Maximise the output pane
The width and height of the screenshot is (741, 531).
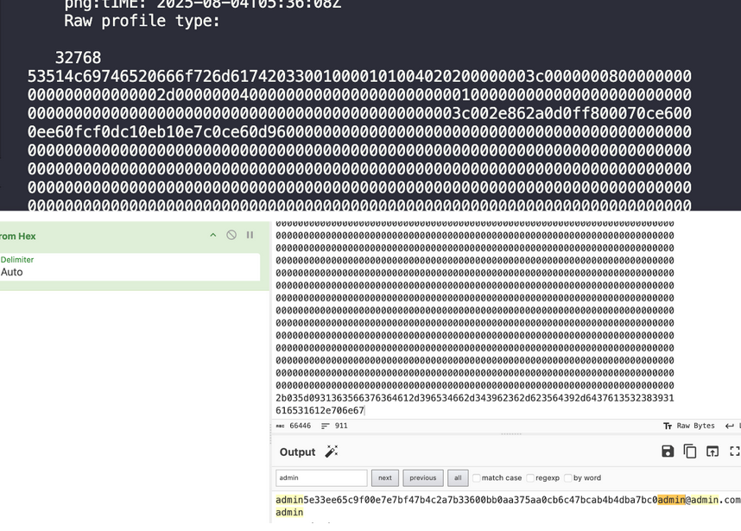coord(734,452)
